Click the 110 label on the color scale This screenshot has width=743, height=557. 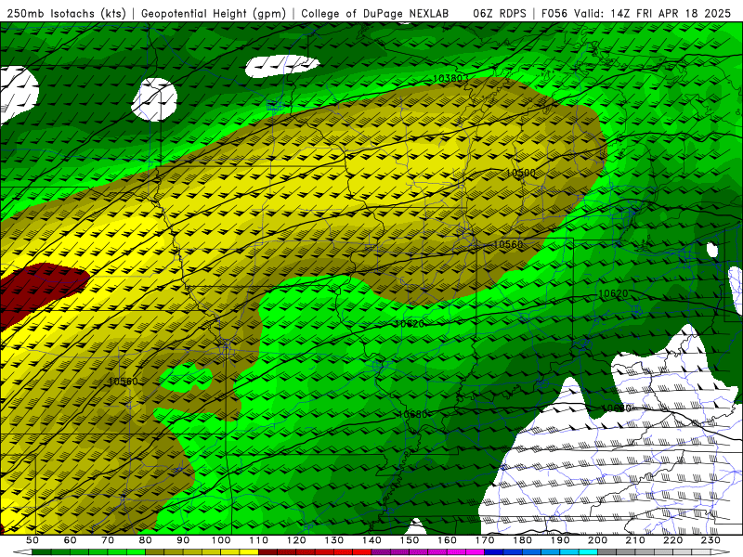click(x=259, y=540)
